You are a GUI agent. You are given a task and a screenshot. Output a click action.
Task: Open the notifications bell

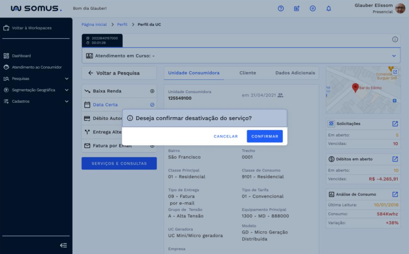[x=328, y=8]
